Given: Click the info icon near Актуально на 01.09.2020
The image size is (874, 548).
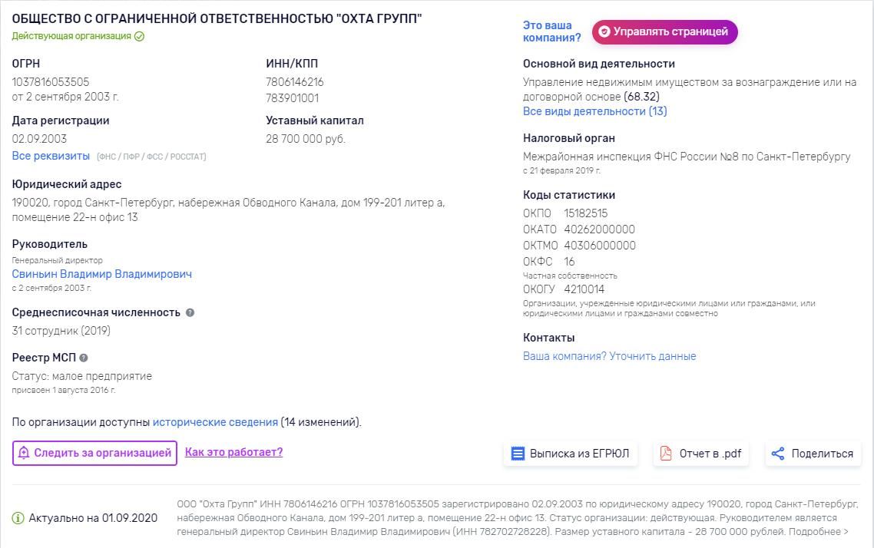Looking at the screenshot, I should pyautogui.click(x=18, y=518).
